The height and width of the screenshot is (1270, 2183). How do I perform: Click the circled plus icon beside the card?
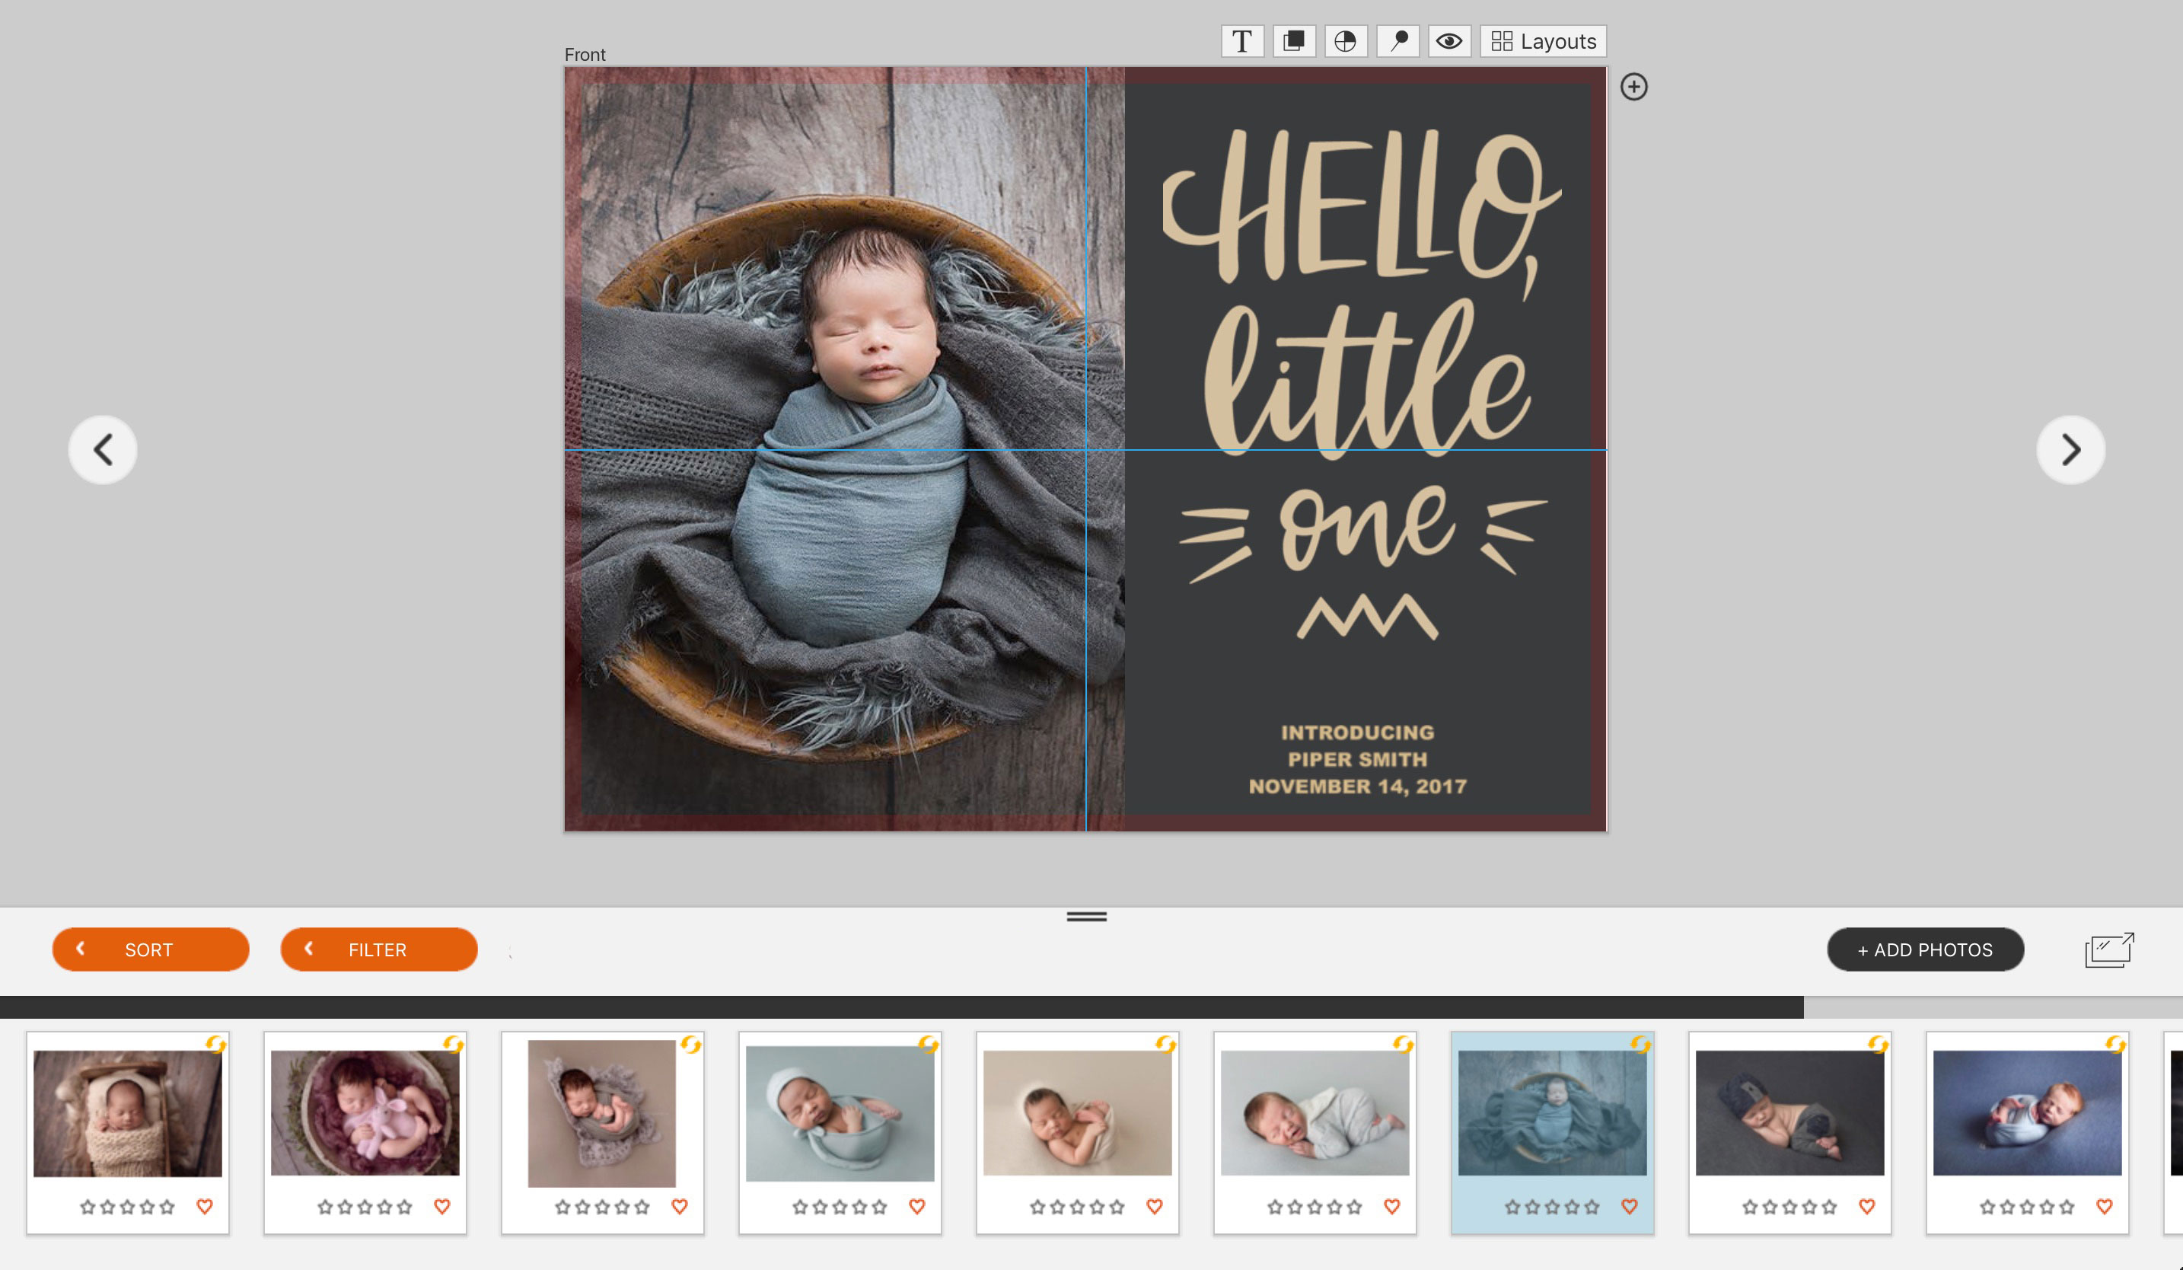pyautogui.click(x=1633, y=87)
